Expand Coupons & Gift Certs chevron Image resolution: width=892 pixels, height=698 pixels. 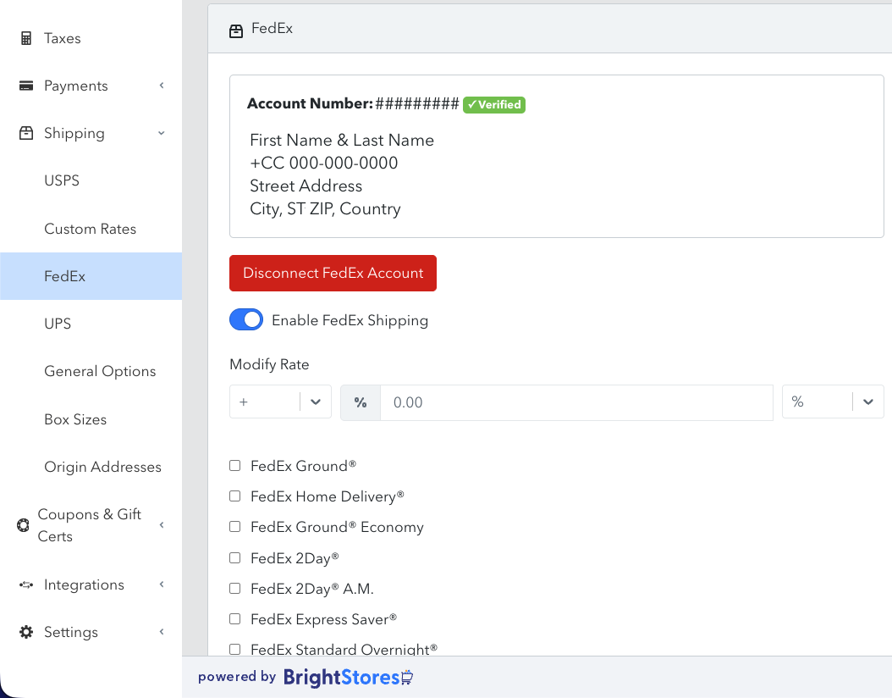click(x=162, y=525)
